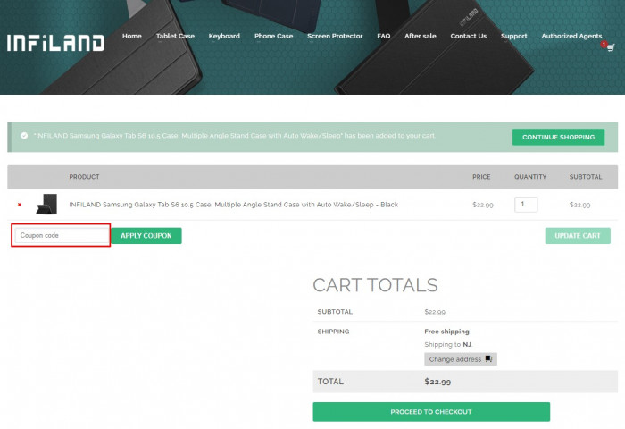This screenshot has width=625, height=429.
Task: Click the TOTAL label in cart totals
Action: pyautogui.click(x=330, y=382)
